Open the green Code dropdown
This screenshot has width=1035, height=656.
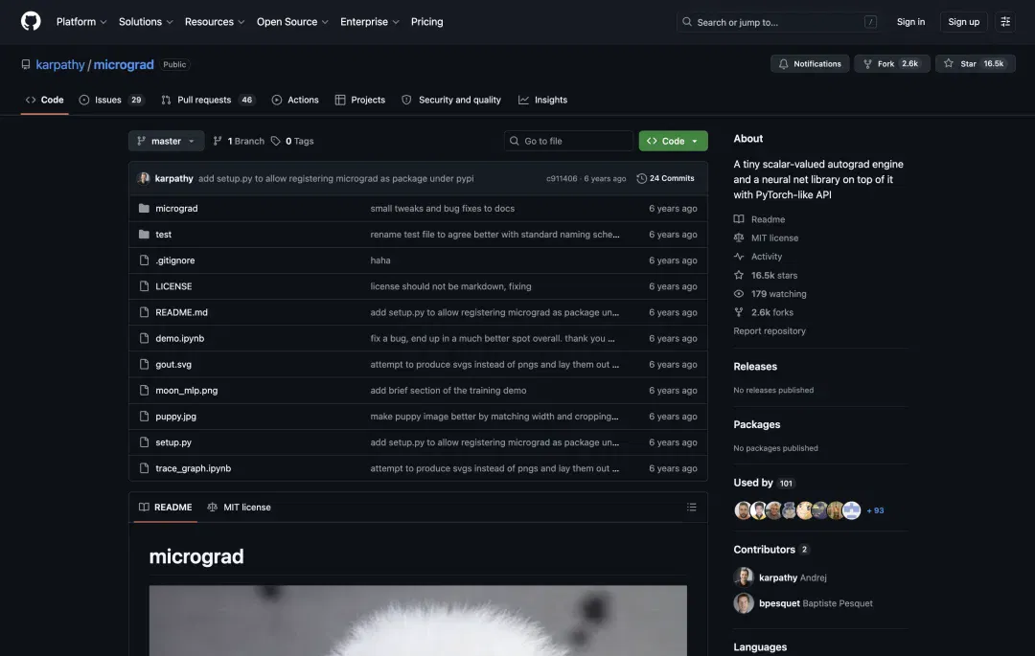click(x=673, y=141)
